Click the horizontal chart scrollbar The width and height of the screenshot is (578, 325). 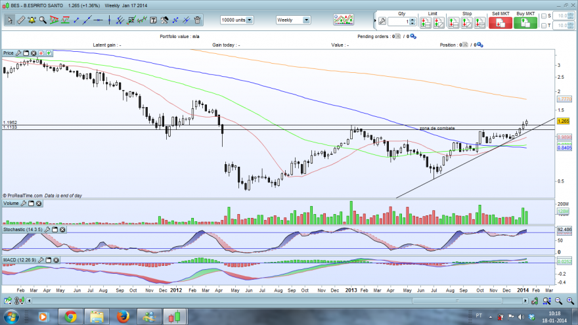tap(277, 301)
